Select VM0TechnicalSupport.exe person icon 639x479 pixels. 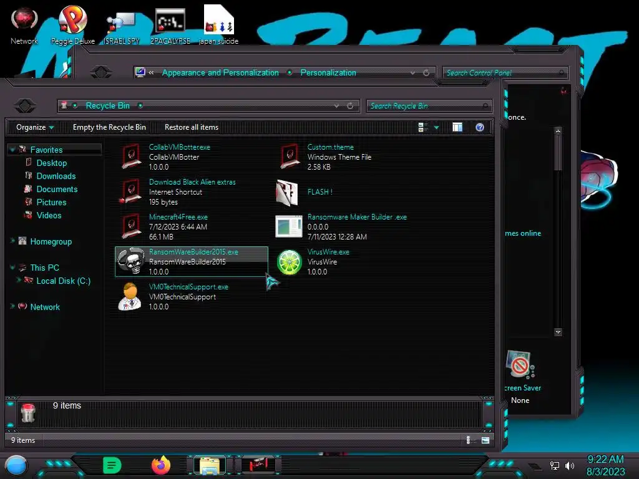point(130,296)
